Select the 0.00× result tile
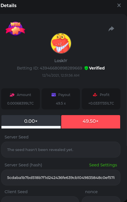The width and height of the screenshot is (127, 202). tap(31, 122)
